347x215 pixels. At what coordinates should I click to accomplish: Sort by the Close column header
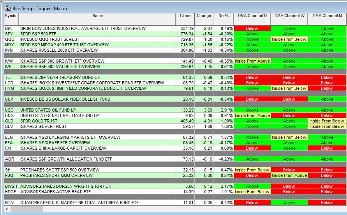point(185,19)
